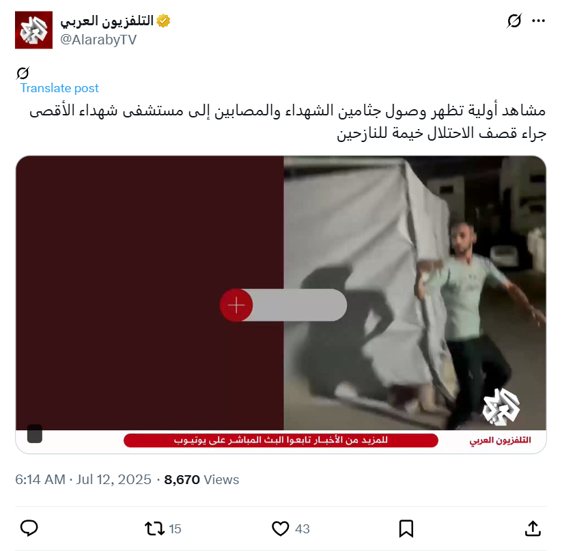The width and height of the screenshot is (562, 551).
Task: Open the reply comment icon
Action: pos(29,528)
